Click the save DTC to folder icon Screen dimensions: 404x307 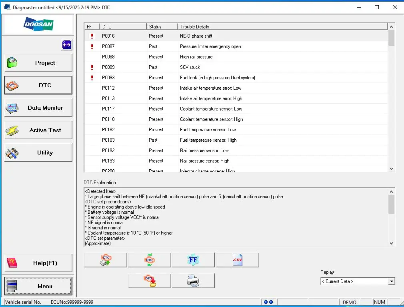[150, 281]
